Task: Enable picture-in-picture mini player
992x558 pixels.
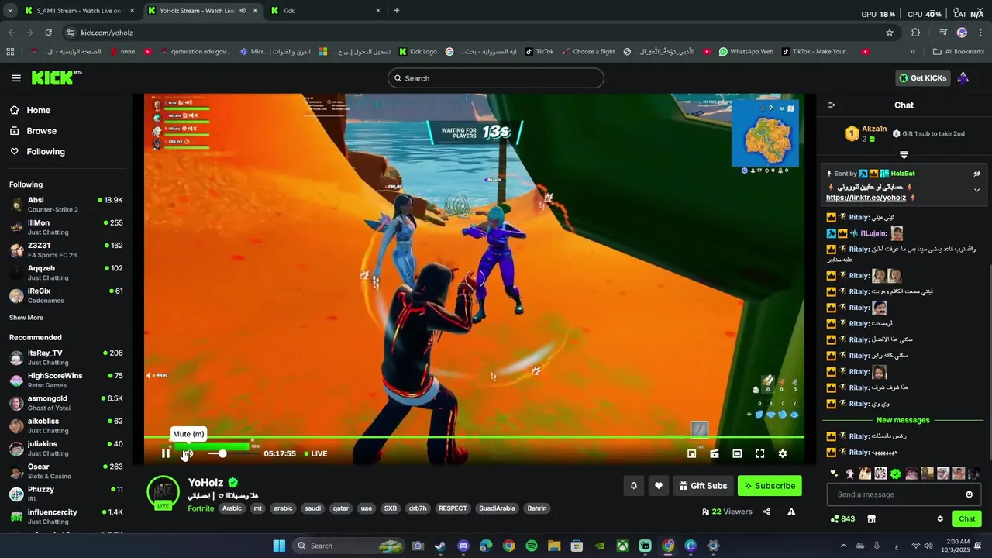Action: click(x=692, y=453)
